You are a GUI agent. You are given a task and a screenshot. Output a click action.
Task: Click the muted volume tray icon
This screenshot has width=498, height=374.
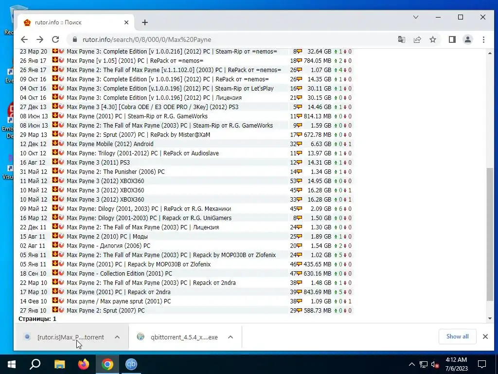tap(435, 364)
